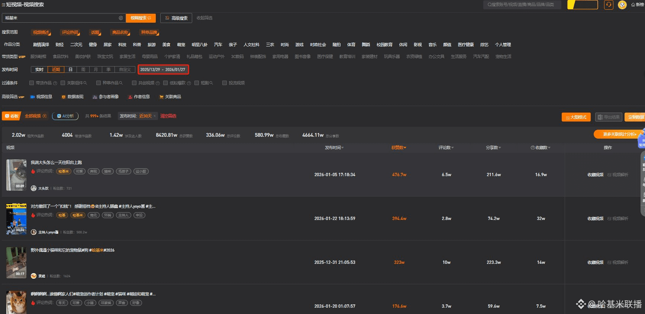Select the 萌宠 category
The image size is (645, 314).
[181, 45]
